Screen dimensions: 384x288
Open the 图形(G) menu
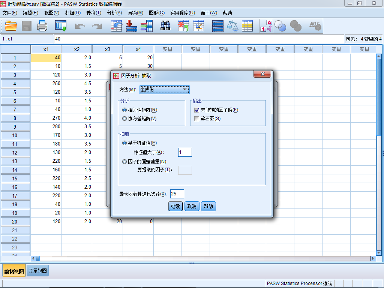(x=157, y=13)
